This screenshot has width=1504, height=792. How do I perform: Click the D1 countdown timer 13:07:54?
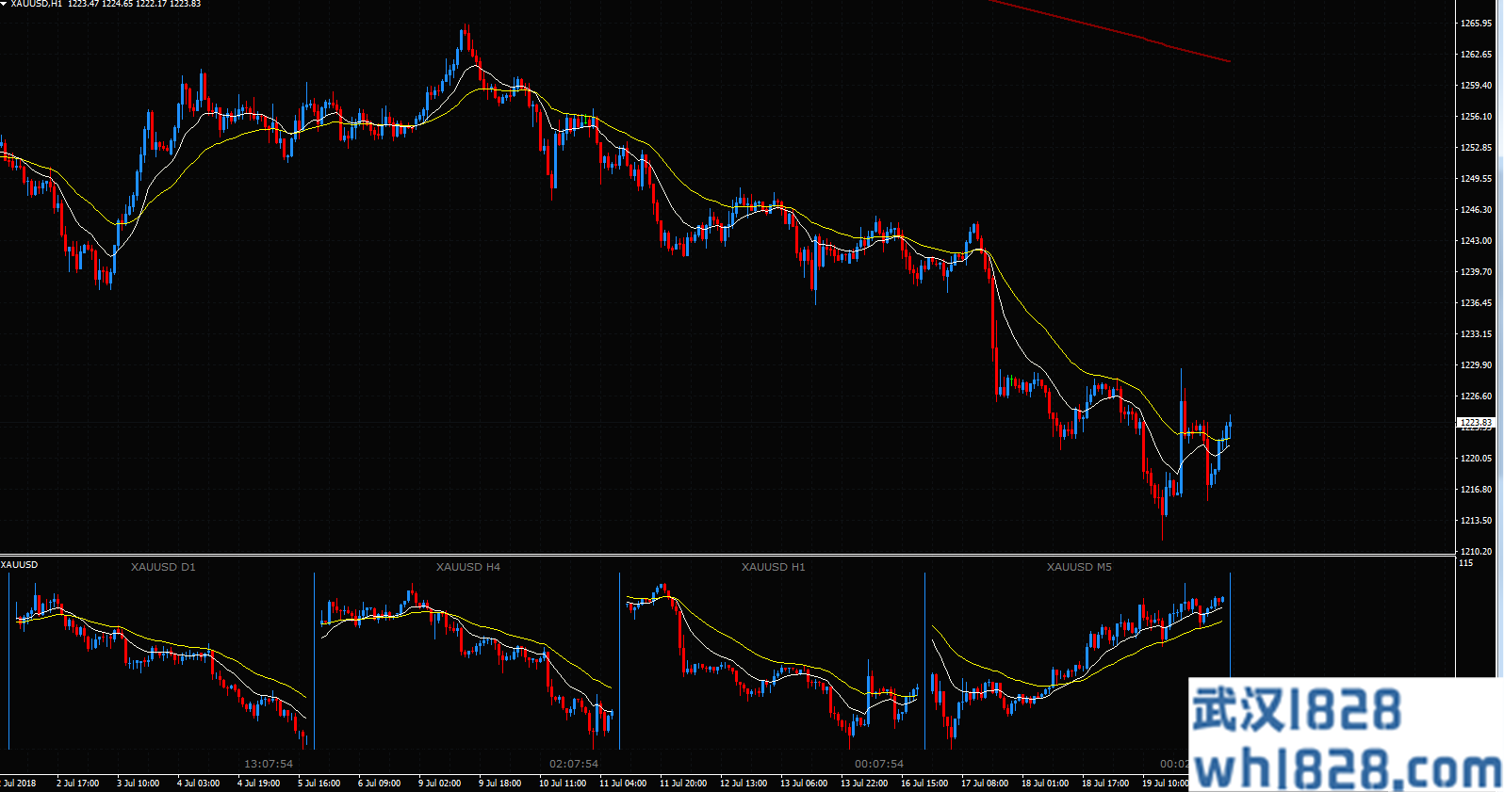[269, 764]
